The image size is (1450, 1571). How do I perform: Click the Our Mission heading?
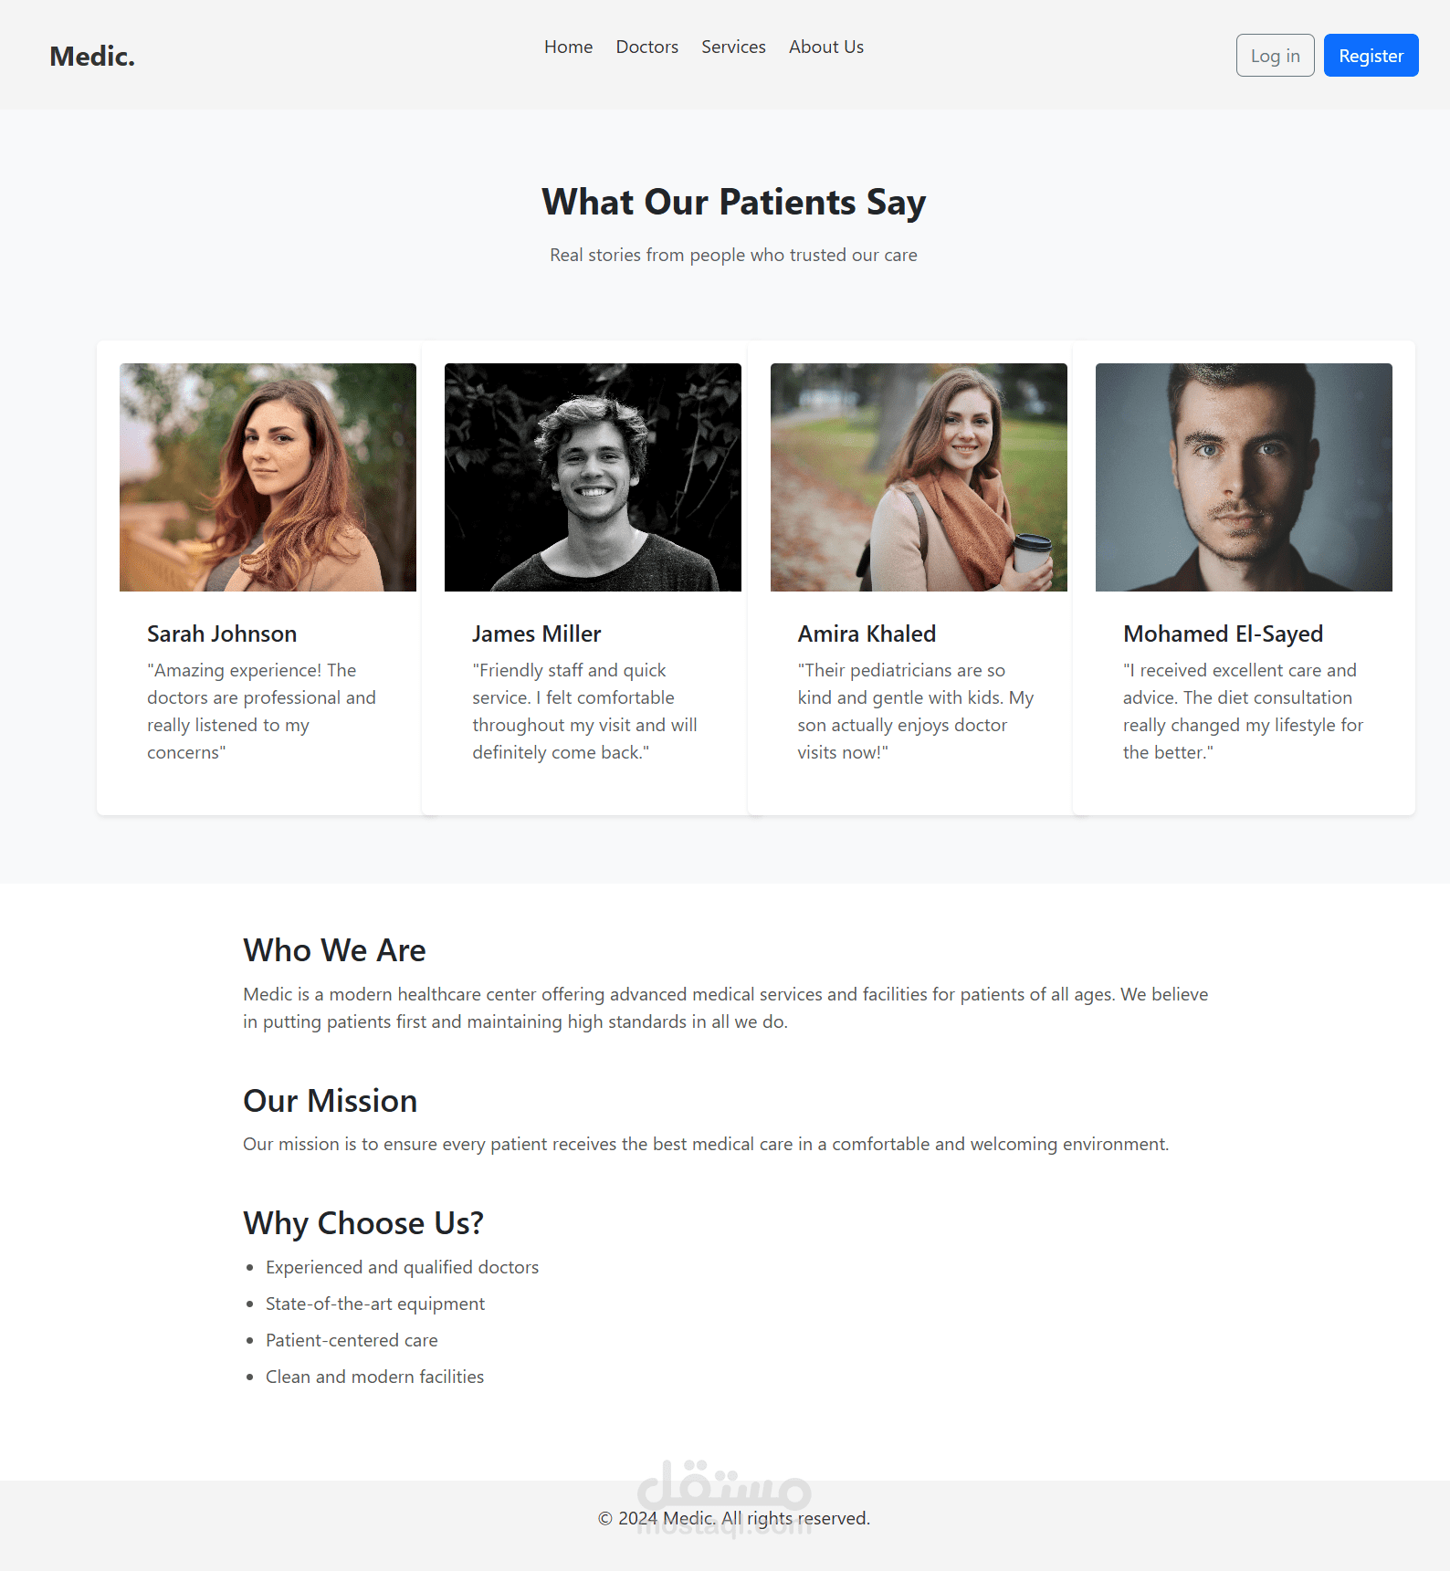click(x=330, y=1101)
